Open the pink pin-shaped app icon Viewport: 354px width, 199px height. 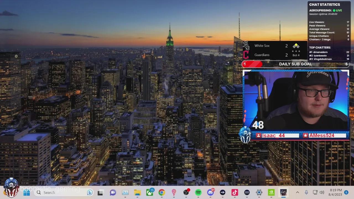[174, 192]
